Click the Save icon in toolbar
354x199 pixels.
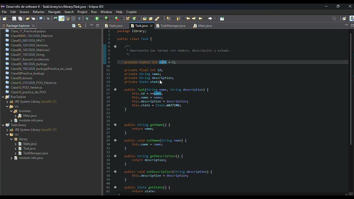pyautogui.click(x=14, y=19)
